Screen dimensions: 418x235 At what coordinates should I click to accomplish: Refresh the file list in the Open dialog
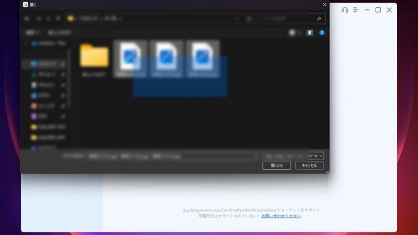click(x=249, y=19)
